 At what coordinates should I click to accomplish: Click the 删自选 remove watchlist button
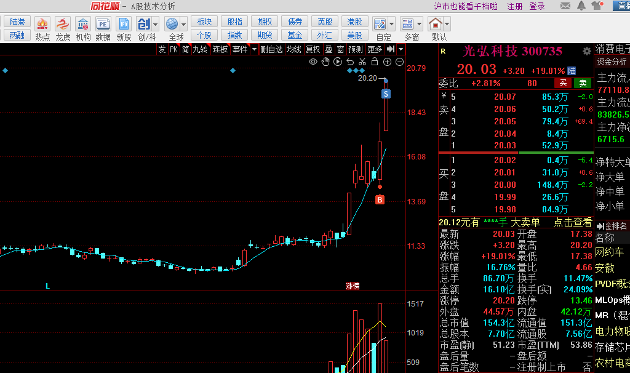pyautogui.click(x=271, y=49)
